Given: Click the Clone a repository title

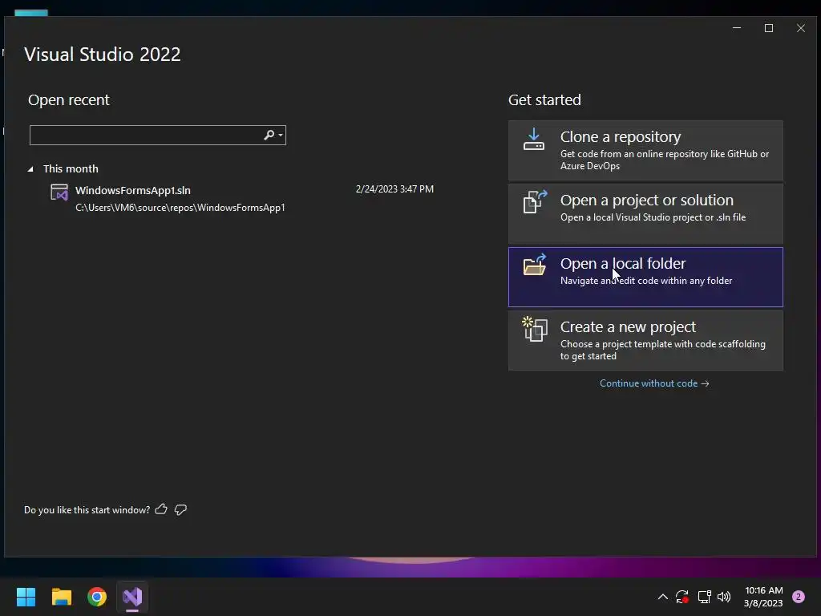Looking at the screenshot, I should click(621, 136).
